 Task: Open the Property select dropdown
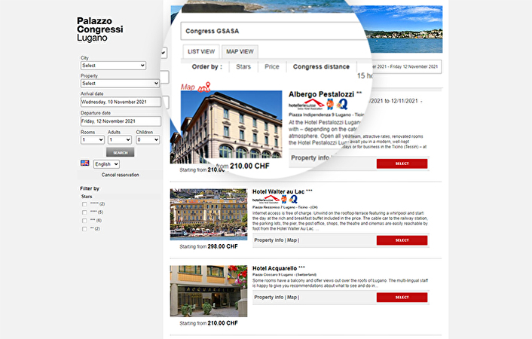120,84
